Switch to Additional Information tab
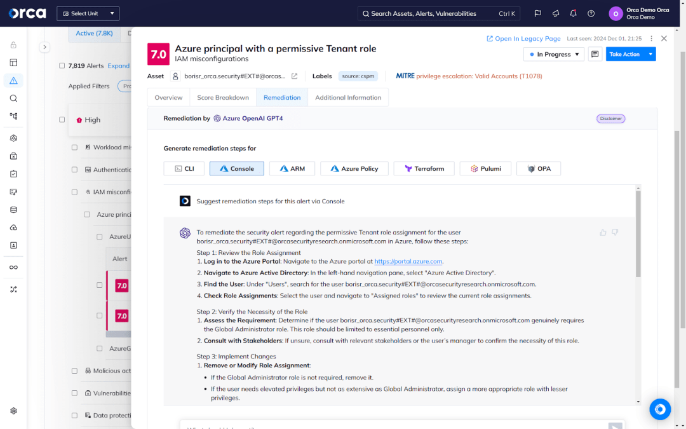686x429 pixels. click(x=348, y=98)
